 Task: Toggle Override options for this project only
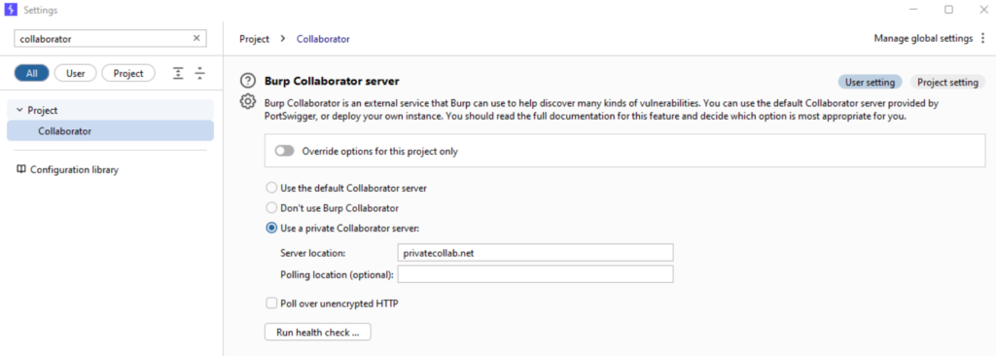click(285, 152)
